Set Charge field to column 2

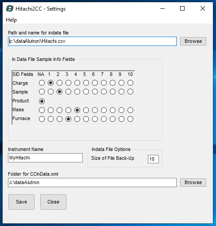(59, 83)
